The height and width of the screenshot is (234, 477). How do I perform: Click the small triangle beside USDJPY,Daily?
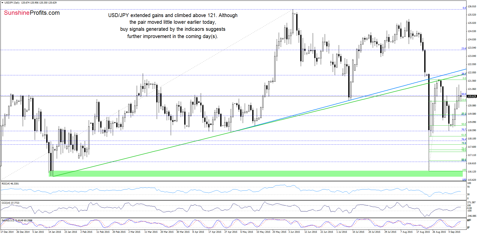(x=2, y=3)
